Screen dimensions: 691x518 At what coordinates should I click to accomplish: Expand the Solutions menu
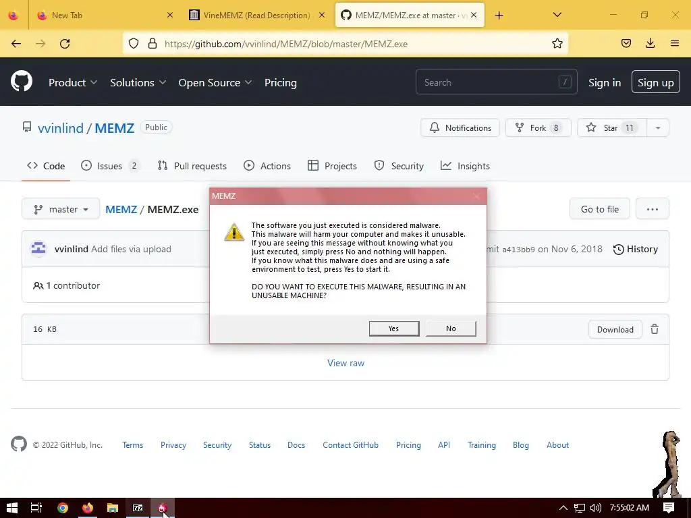click(138, 82)
